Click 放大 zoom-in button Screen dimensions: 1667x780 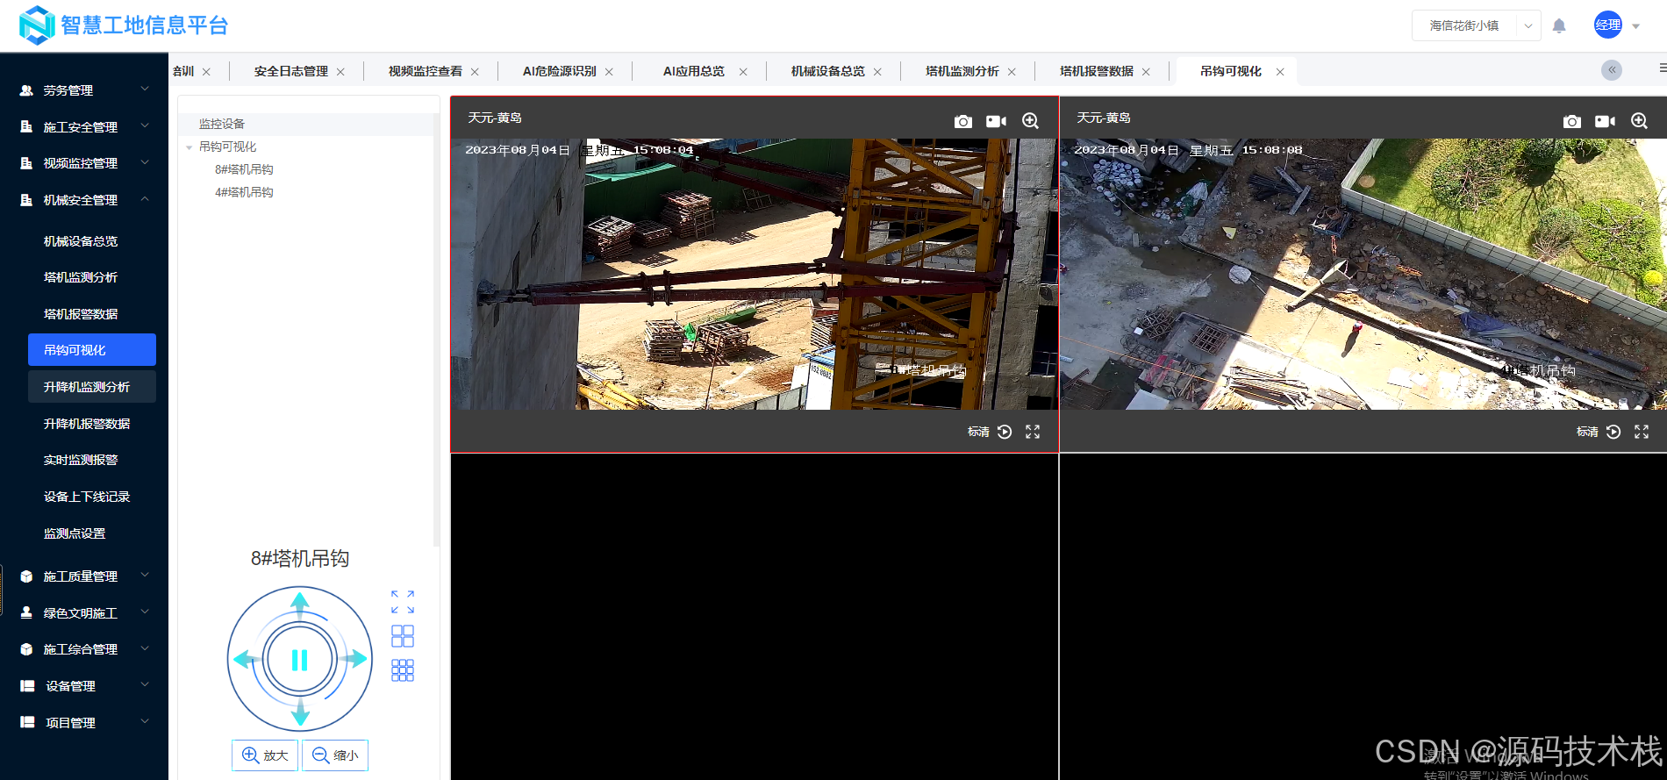point(265,755)
